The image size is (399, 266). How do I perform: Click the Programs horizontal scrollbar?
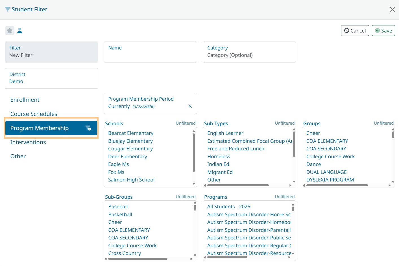point(227,257)
